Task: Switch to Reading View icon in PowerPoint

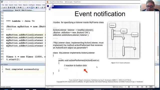Action: [146, 87]
